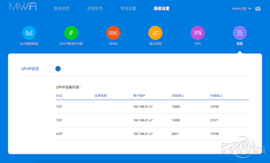270x163 pixels.
Task: Select the TCP cell in the 10000 row
Action: [59, 120]
